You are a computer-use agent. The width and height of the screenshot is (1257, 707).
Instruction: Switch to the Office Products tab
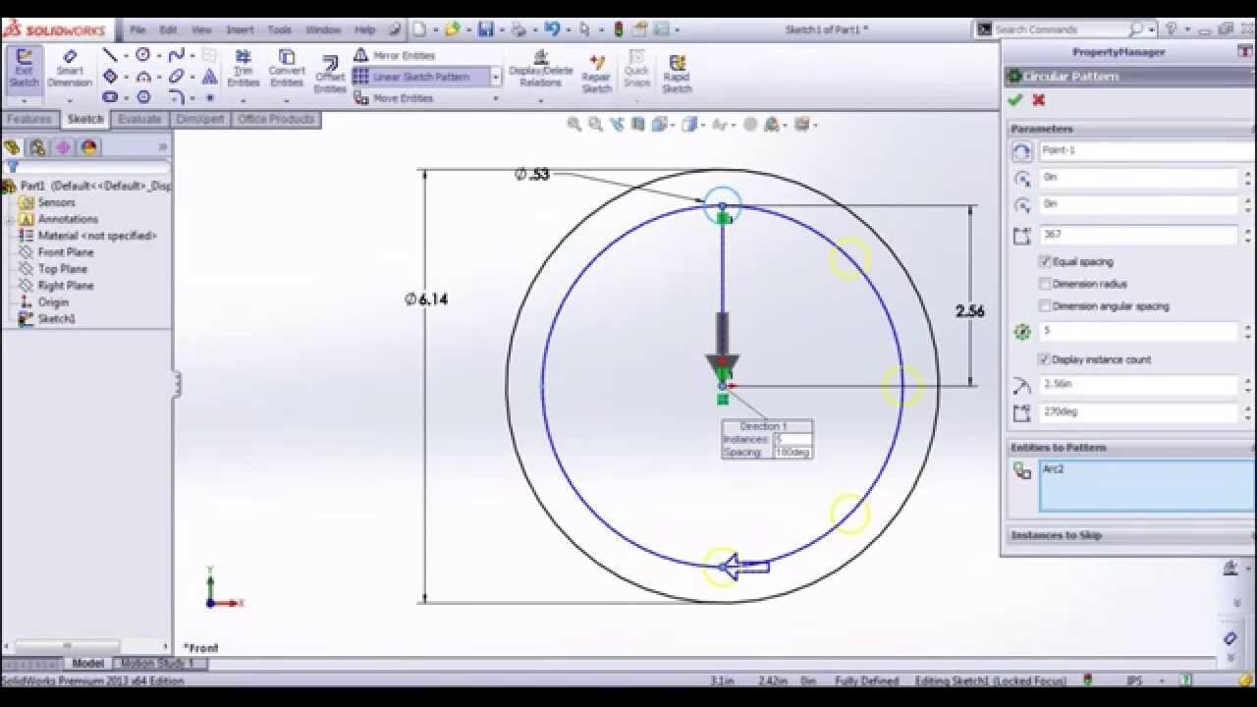click(x=276, y=119)
